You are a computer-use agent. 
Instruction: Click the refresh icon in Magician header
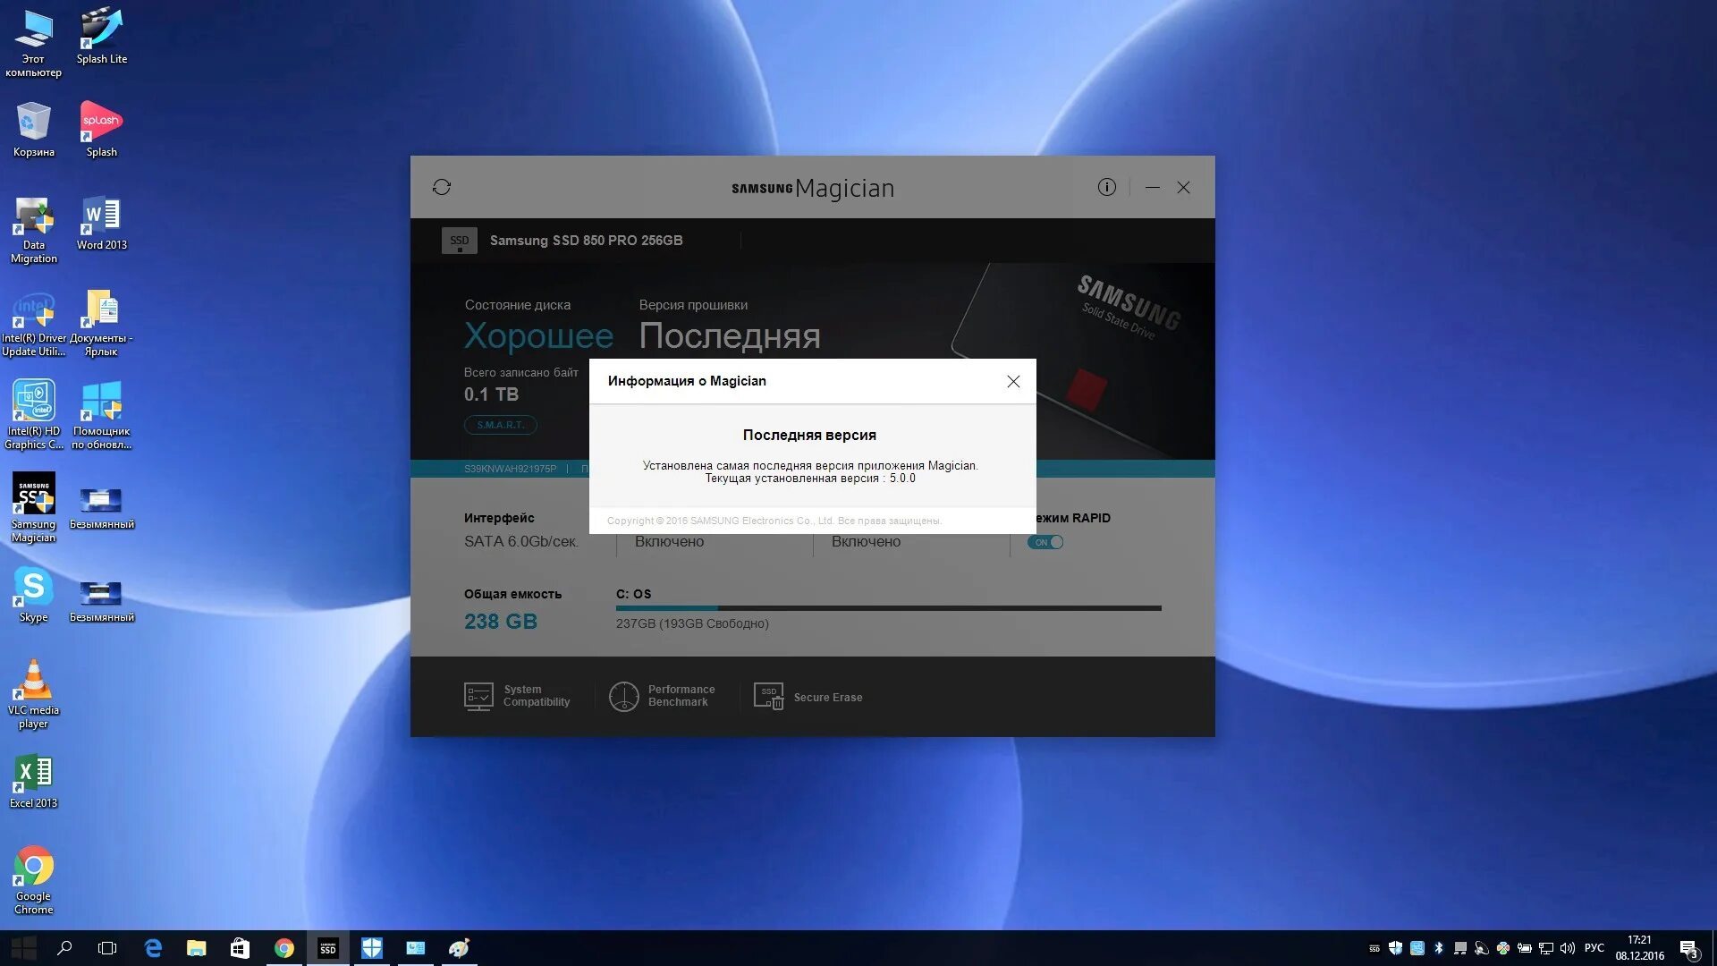tap(442, 187)
